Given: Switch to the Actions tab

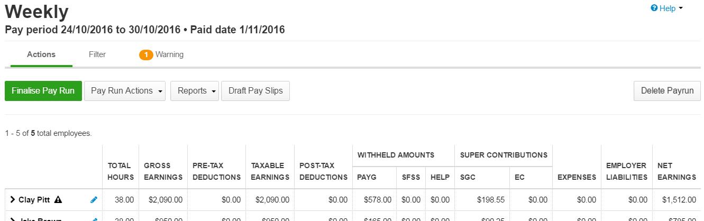Looking at the screenshot, I should point(41,54).
